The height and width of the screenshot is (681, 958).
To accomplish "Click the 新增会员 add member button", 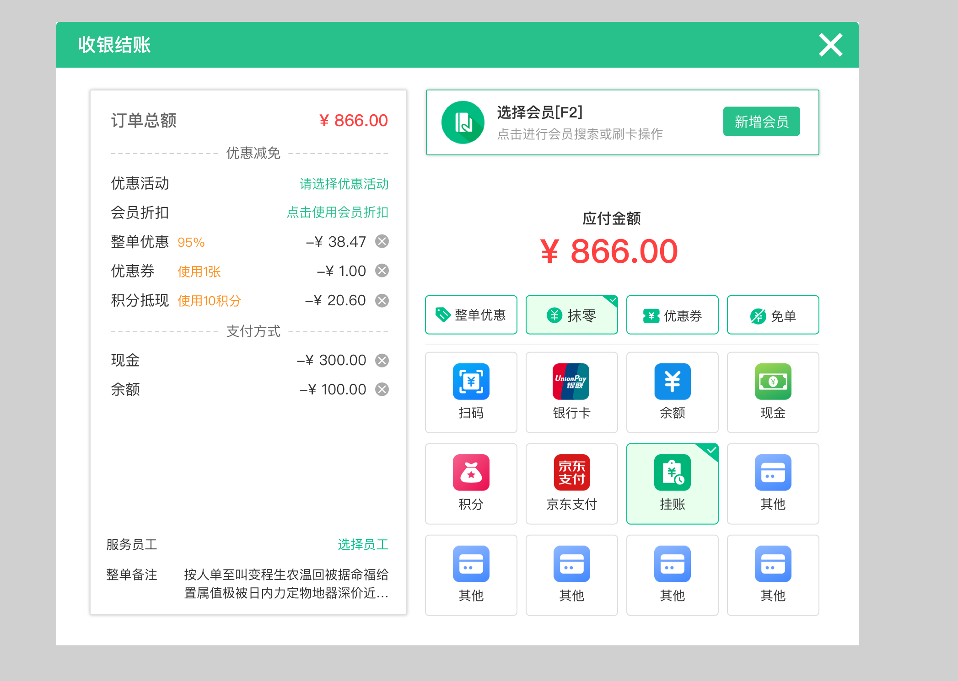I will pos(761,122).
